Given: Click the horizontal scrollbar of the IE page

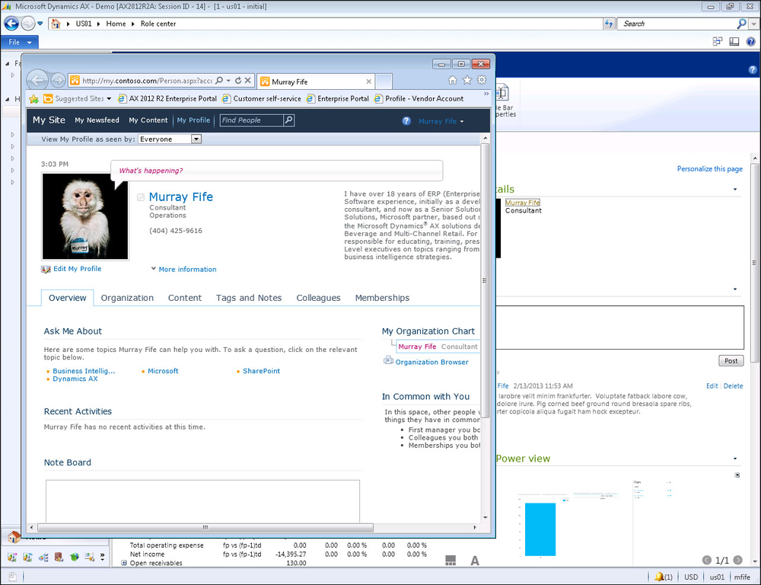Looking at the screenshot, I should coord(205,527).
